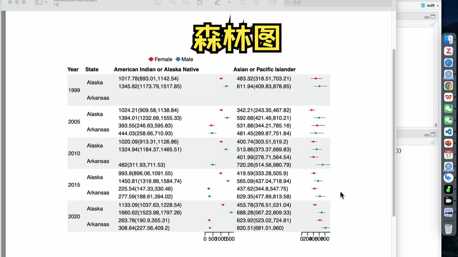Open the WeChat icon labeled 2
The height and width of the screenshot is (257, 458).
click(x=448, y=120)
